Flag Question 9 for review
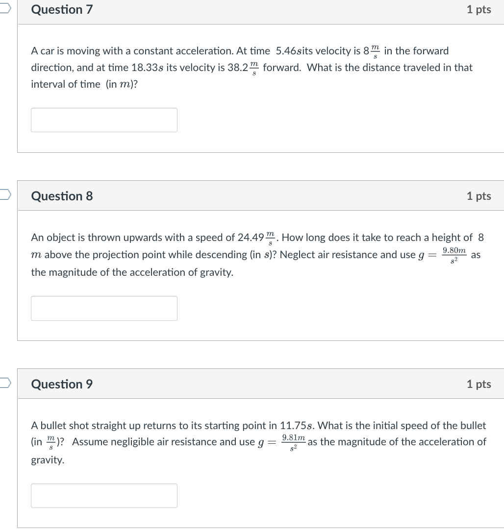The height and width of the screenshot is (530, 504). (x=5, y=384)
